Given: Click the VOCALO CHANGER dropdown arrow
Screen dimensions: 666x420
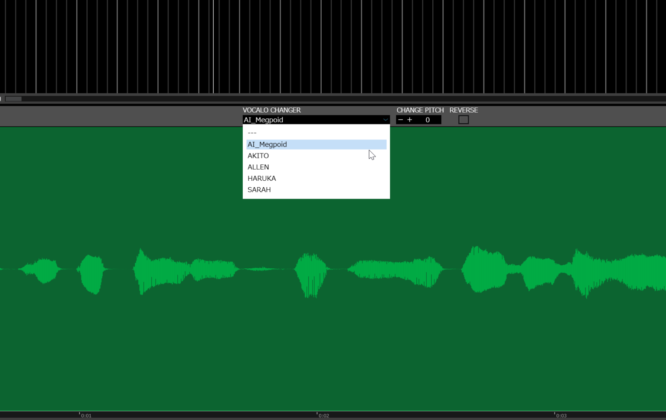Looking at the screenshot, I should click(x=385, y=120).
